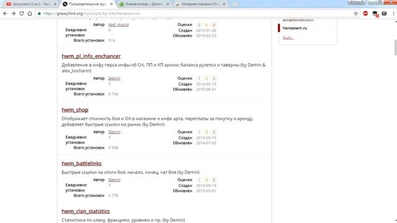This screenshot has height=223, width=397.
Task: Open the hwm_battlelinks script page
Action: click(x=81, y=164)
